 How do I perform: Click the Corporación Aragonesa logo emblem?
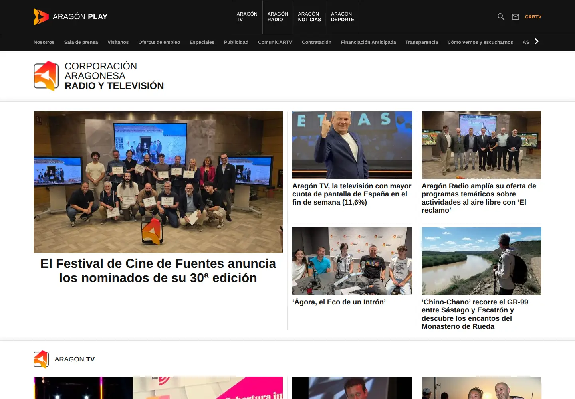[x=46, y=76]
